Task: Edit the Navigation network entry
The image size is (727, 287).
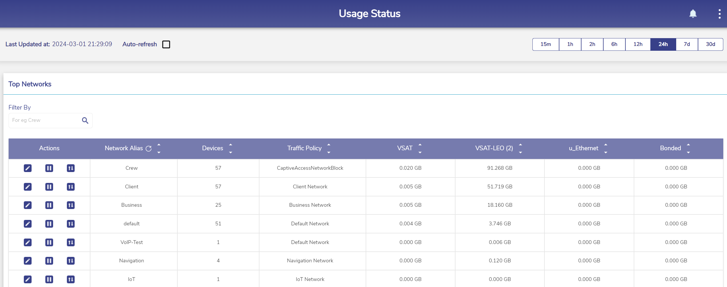Action: (x=28, y=261)
